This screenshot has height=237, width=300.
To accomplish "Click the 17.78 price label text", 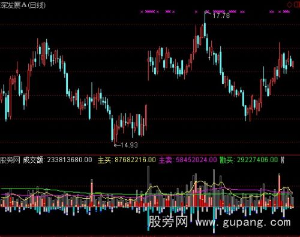I will pos(221,16).
